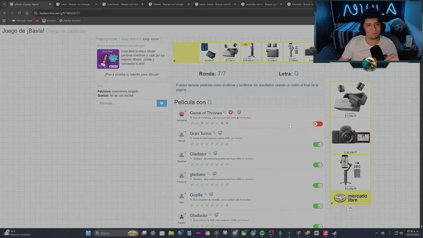This screenshot has width=423, height=238.
Task: Switch to 'tibome - Buscar con Google' tab
Action: click(169, 4)
